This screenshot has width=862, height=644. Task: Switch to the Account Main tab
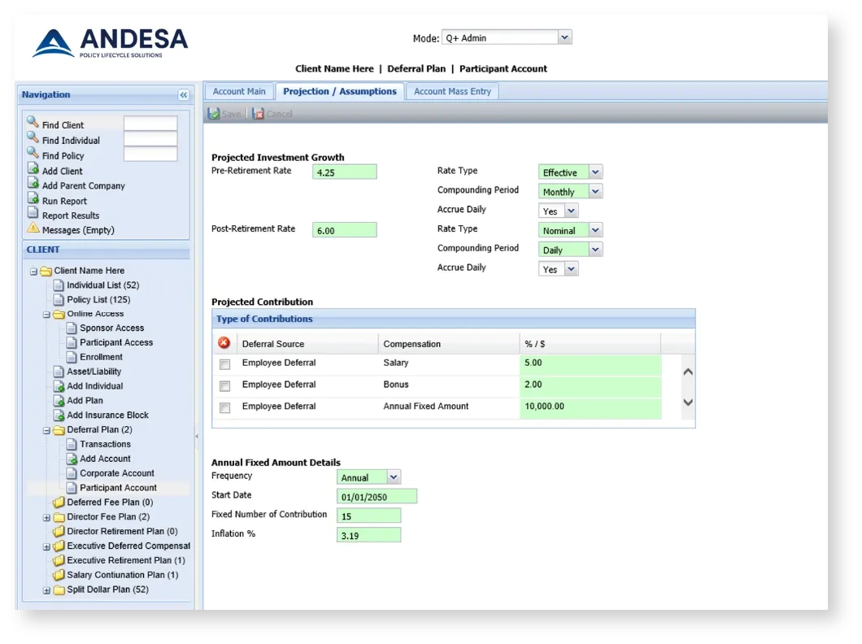point(239,91)
